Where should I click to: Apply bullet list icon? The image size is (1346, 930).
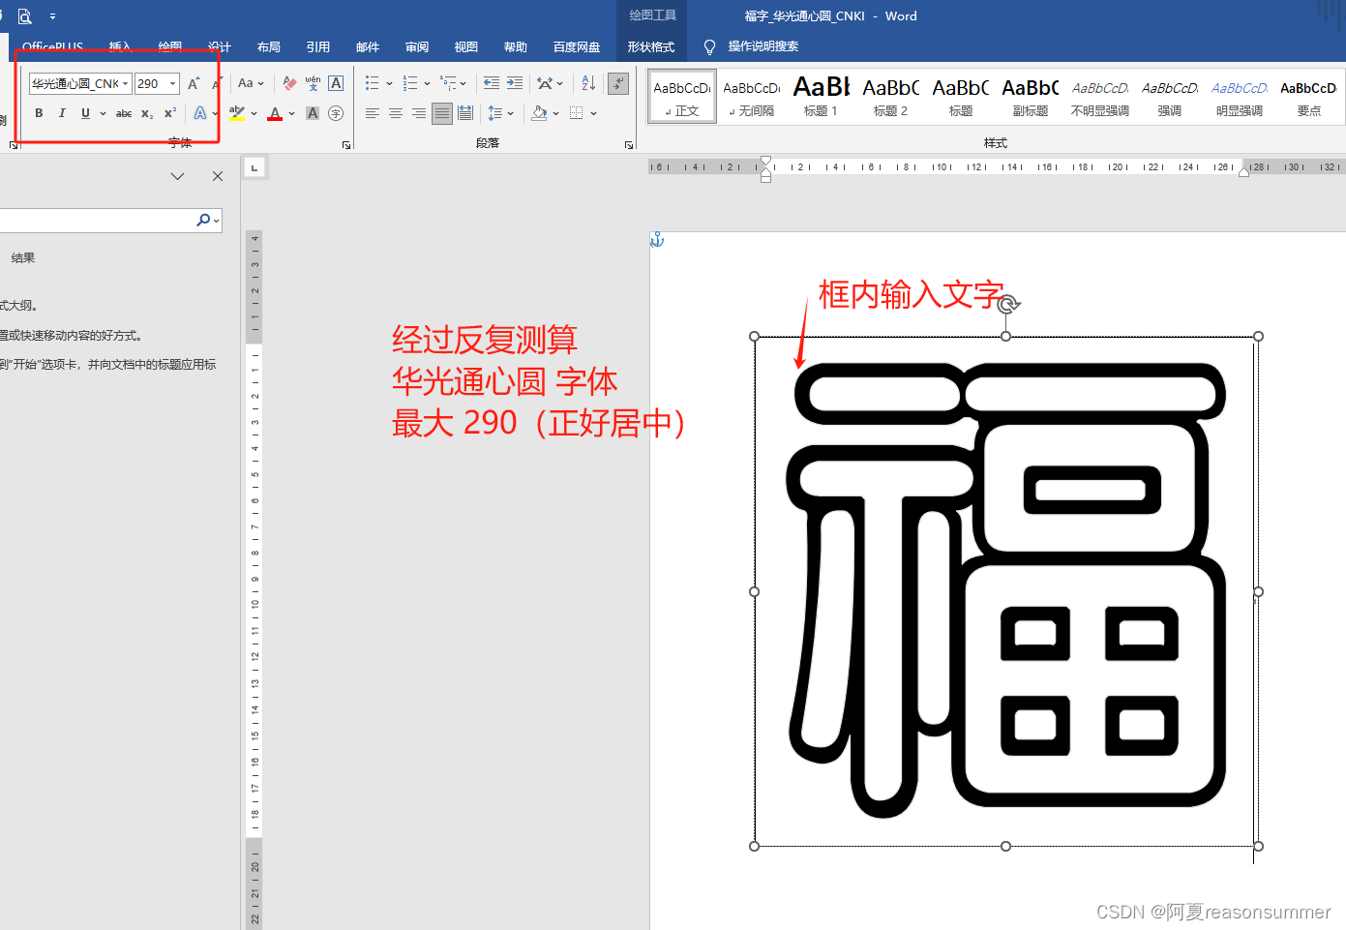click(x=372, y=83)
